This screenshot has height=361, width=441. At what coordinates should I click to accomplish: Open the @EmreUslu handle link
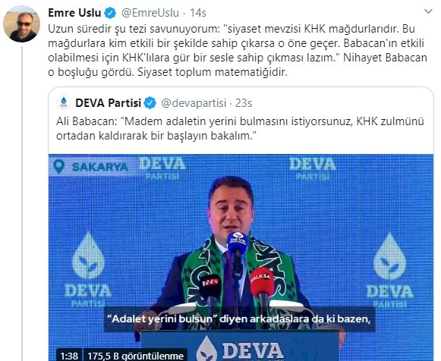150,13
